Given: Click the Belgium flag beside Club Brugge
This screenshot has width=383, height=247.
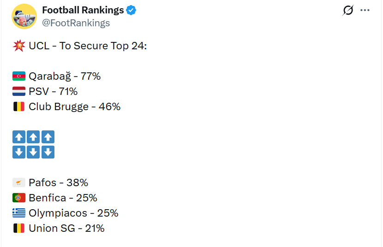Looking at the screenshot, I should coord(19,106).
